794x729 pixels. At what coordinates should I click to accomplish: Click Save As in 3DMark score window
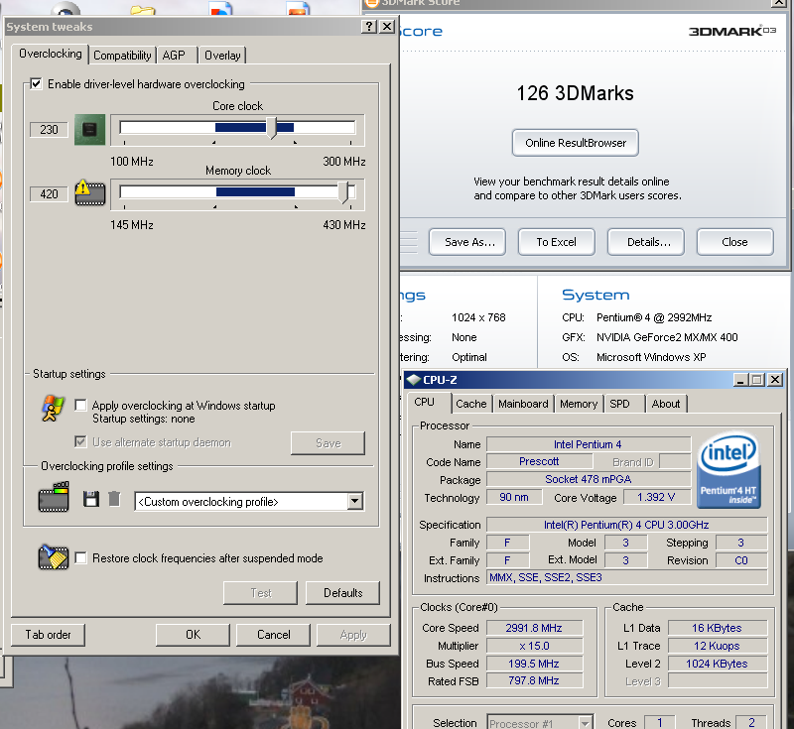click(x=467, y=242)
